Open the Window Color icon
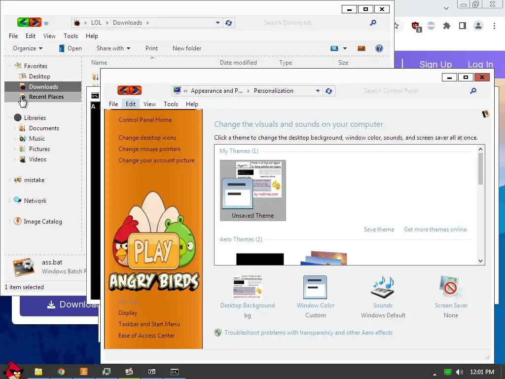 coord(315,287)
